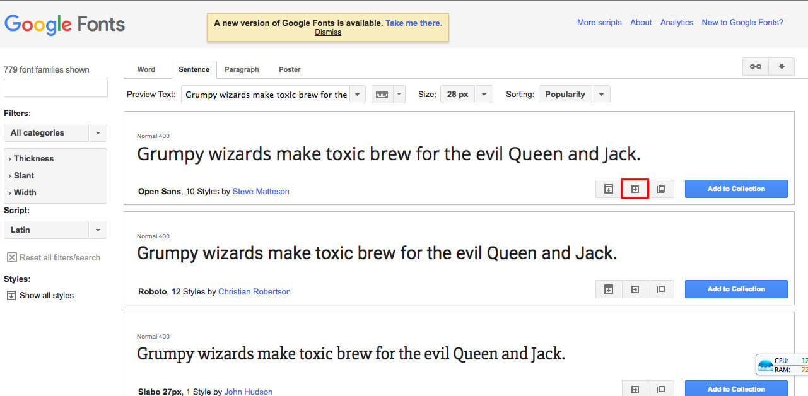Click the Preview Text input box

[266, 95]
